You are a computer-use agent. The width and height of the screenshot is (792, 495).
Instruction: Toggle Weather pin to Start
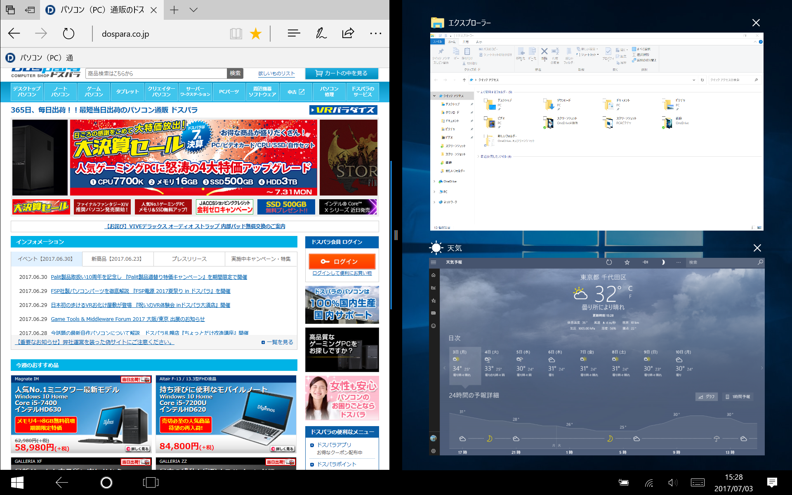tap(645, 262)
